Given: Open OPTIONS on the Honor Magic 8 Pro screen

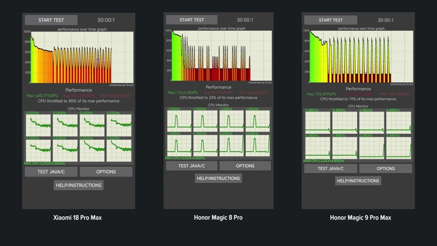Looking at the screenshot, I should (x=245, y=166).
